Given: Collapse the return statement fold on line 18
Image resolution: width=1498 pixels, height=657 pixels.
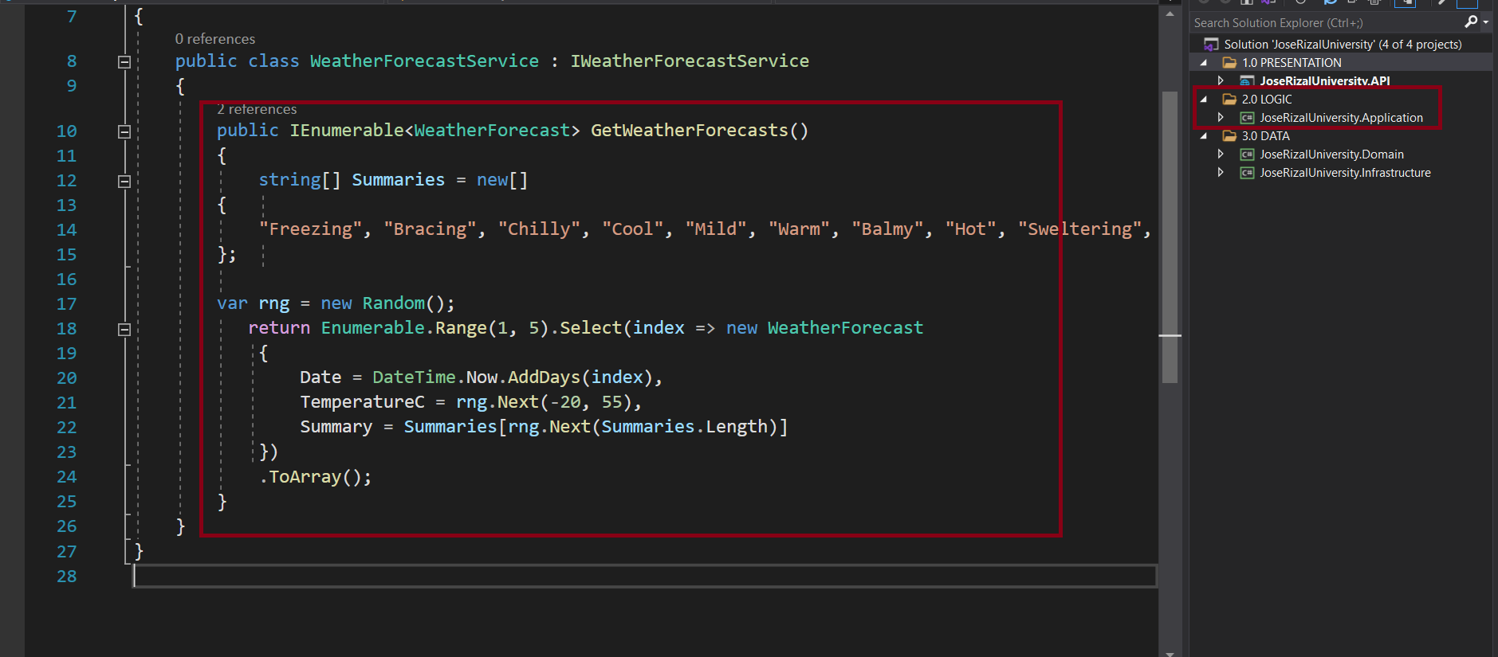Looking at the screenshot, I should tap(124, 330).
